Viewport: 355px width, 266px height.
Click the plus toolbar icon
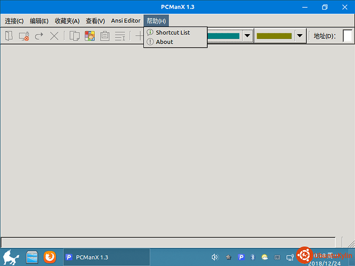(x=139, y=36)
